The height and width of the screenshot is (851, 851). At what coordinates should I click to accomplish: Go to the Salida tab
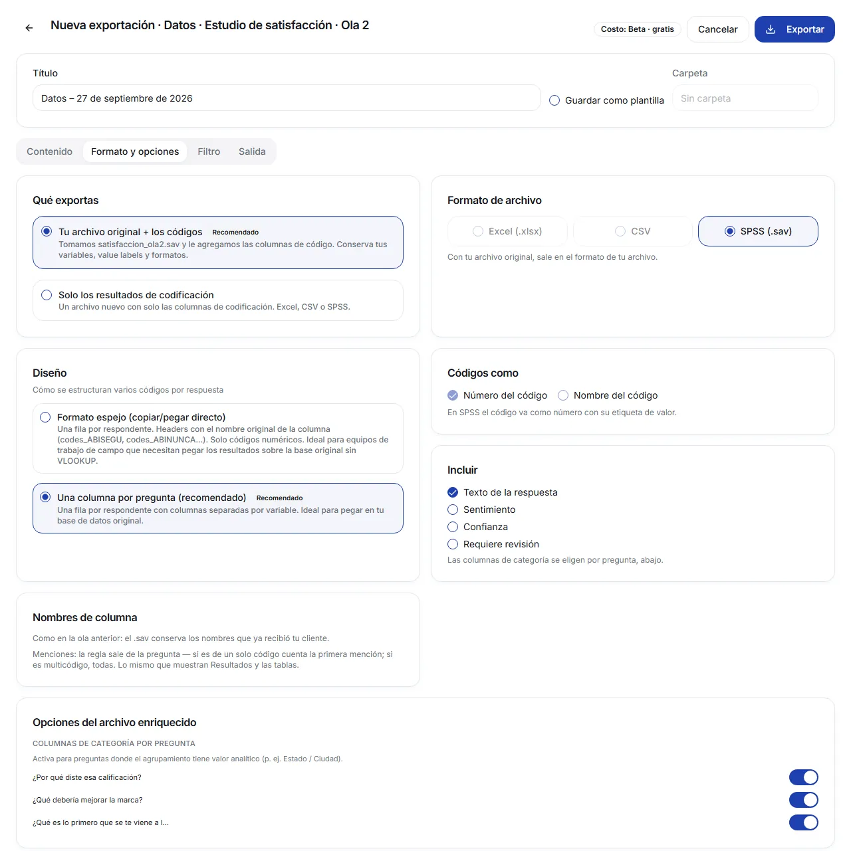coord(252,151)
